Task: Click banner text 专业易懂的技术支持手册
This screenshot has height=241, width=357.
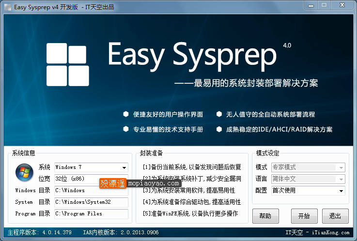Action: (x=168, y=129)
